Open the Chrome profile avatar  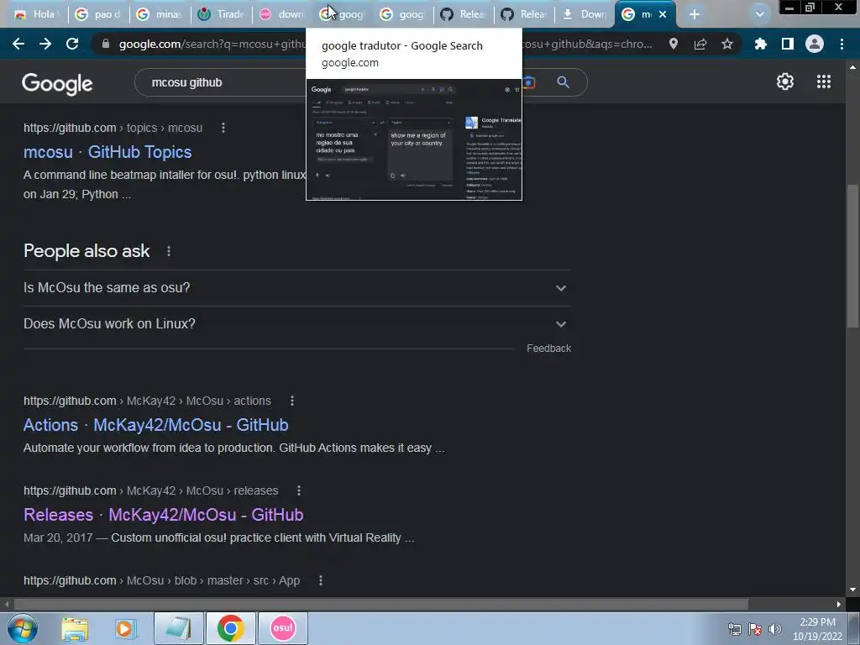coord(815,44)
